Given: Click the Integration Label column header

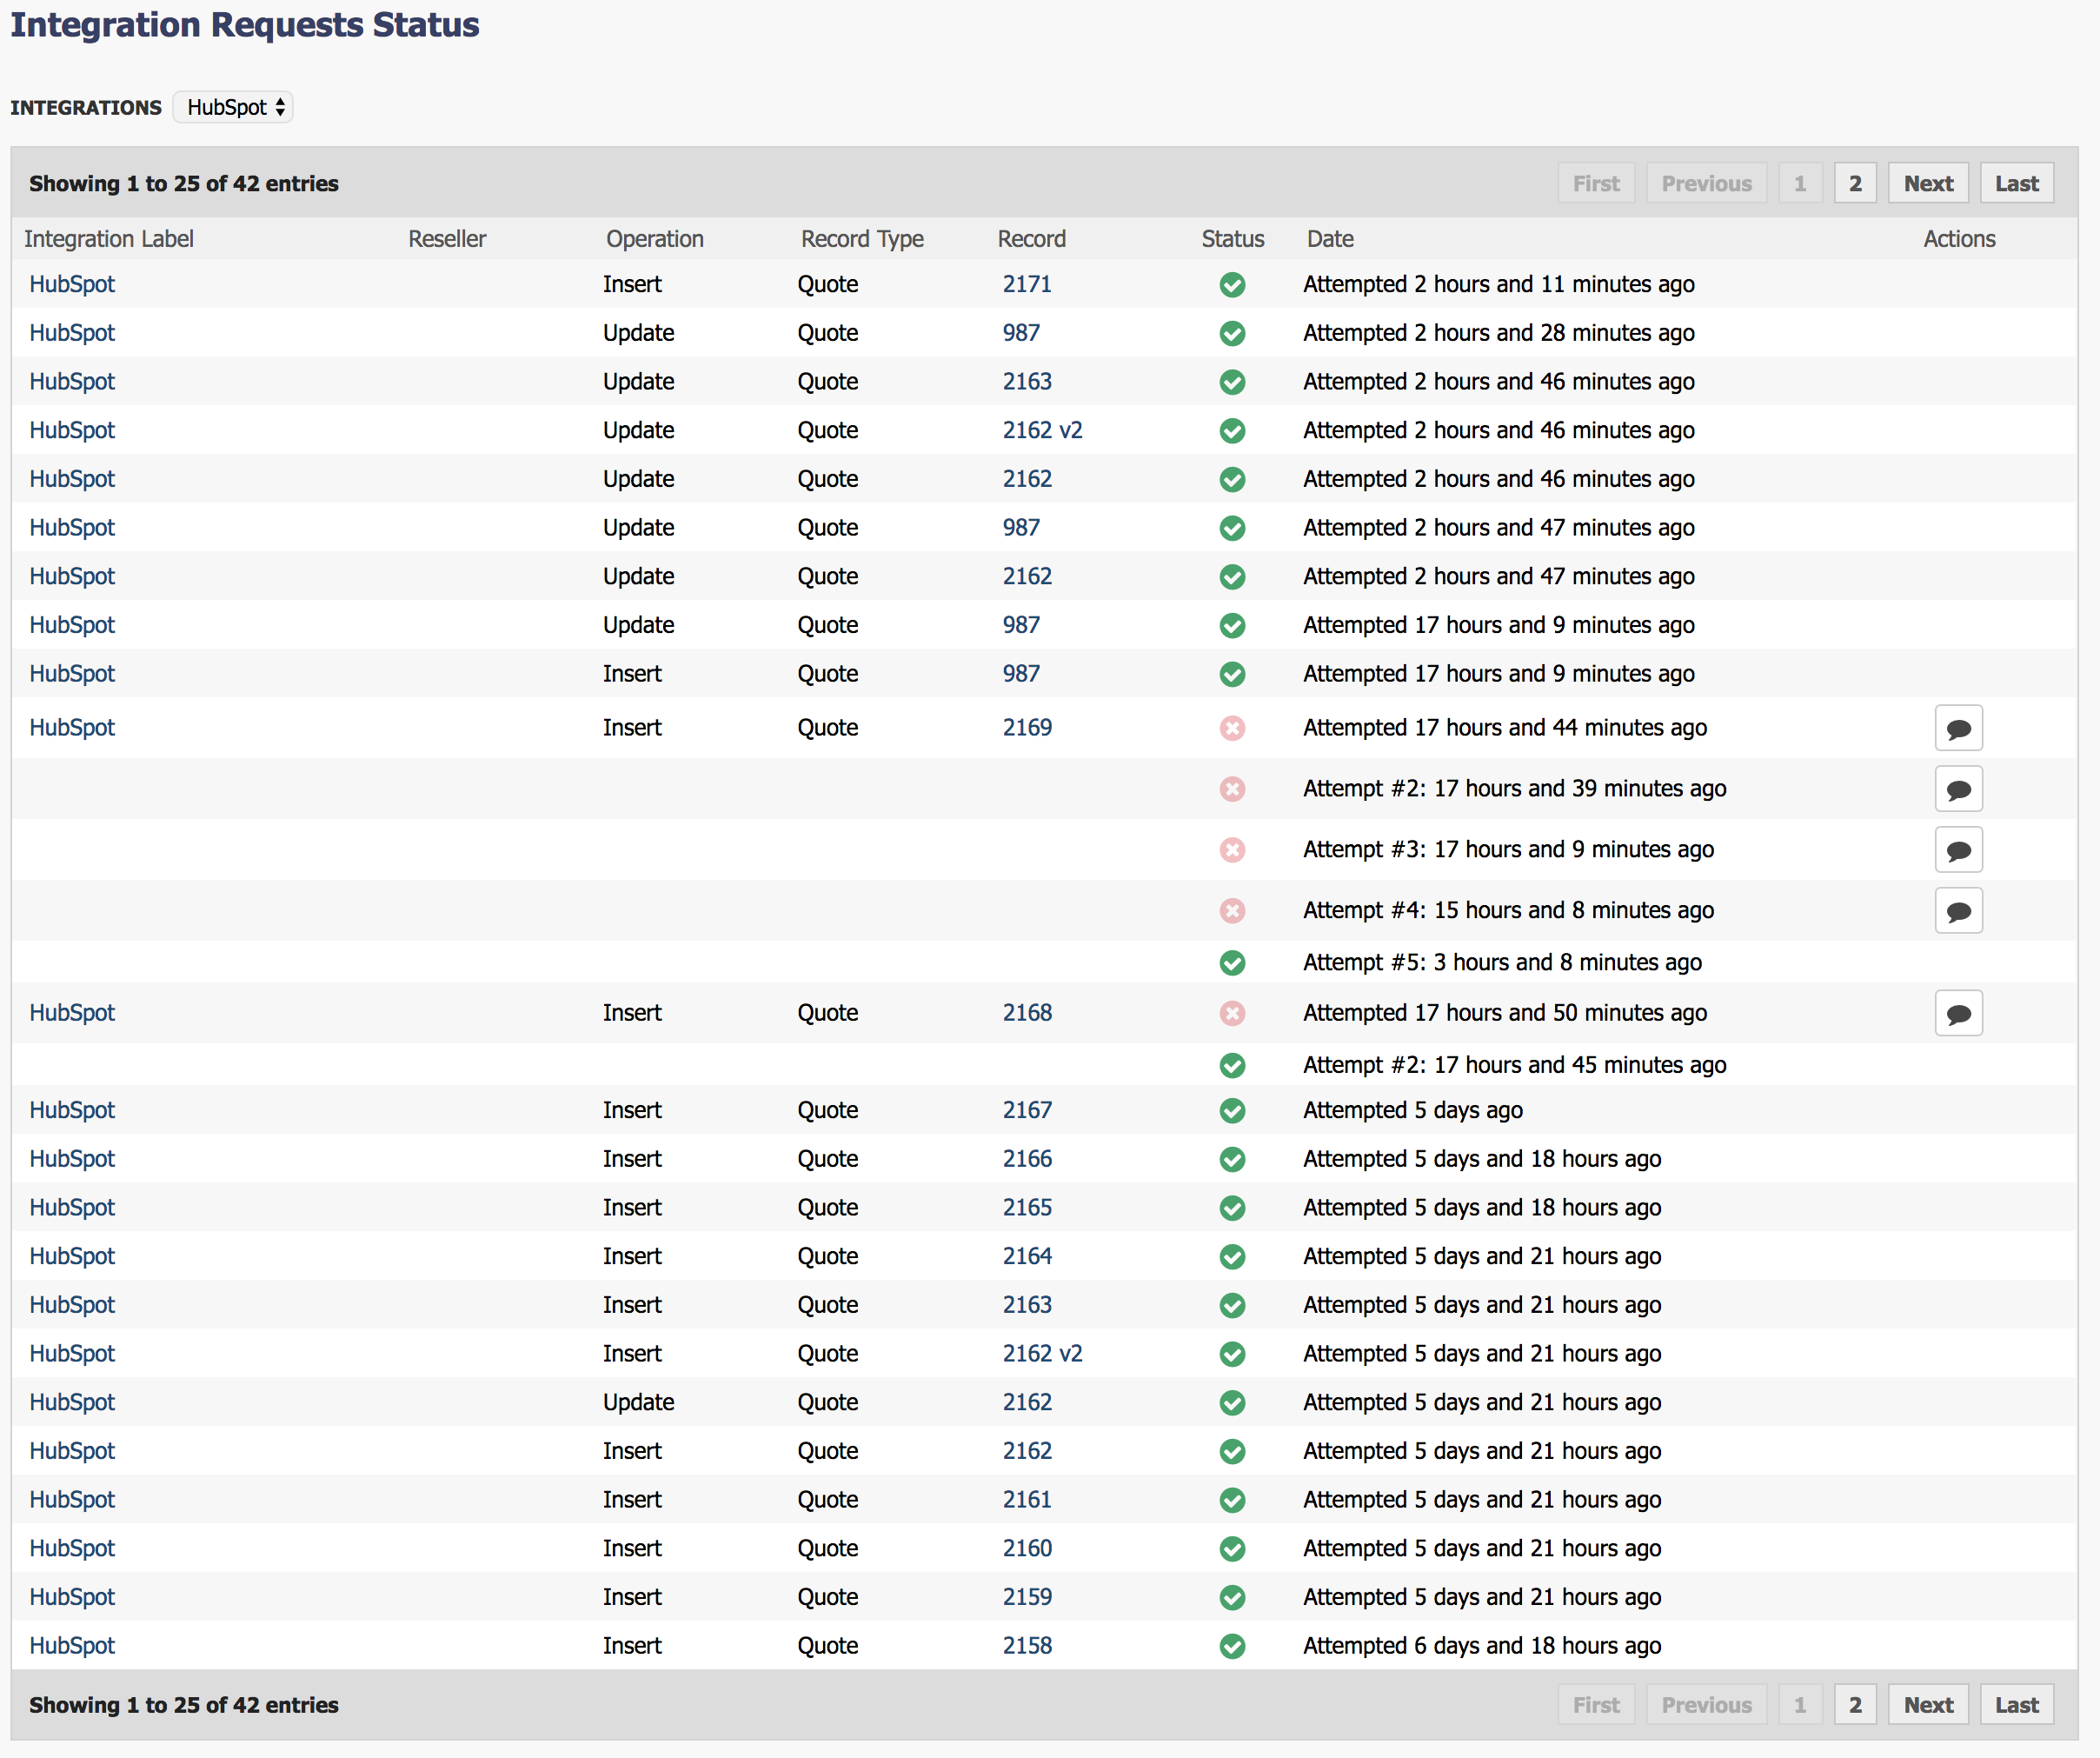Looking at the screenshot, I should coord(109,239).
